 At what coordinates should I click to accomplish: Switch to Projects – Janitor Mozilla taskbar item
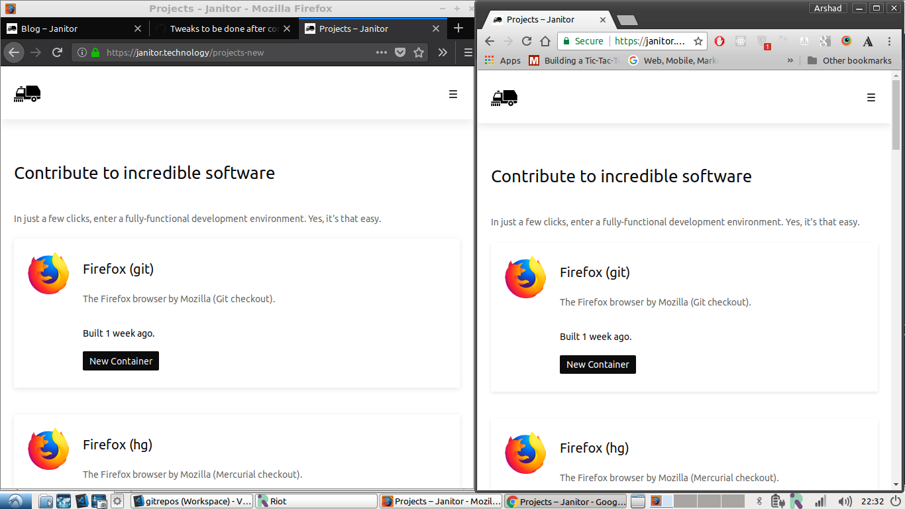pos(441,501)
